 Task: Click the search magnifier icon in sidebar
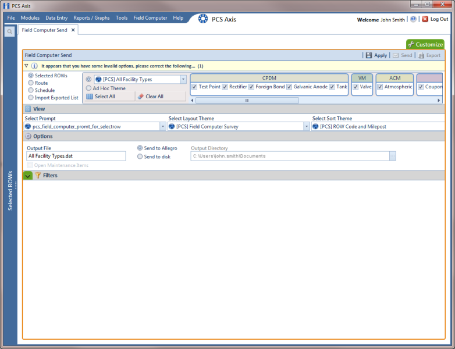coord(9,31)
